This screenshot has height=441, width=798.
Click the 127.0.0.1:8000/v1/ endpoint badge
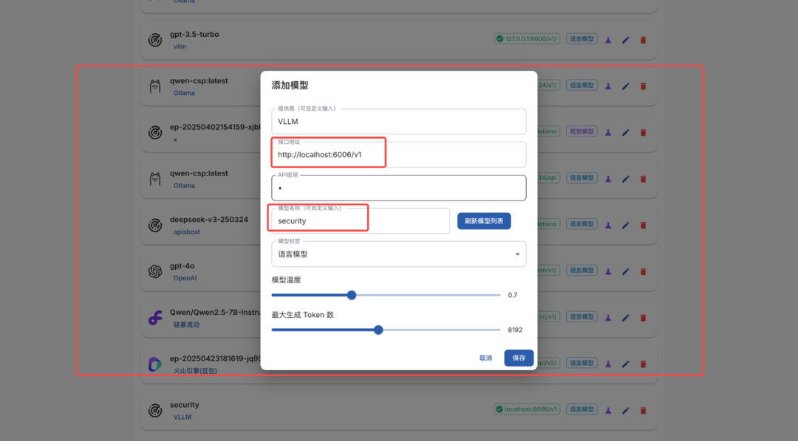point(528,38)
